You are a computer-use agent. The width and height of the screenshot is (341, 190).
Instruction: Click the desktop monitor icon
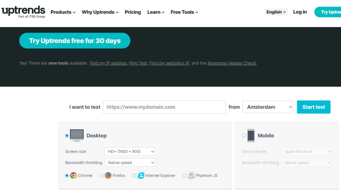click(77, 135)
